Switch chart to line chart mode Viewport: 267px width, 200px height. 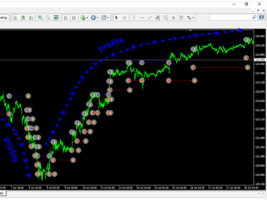coord(31,17)
